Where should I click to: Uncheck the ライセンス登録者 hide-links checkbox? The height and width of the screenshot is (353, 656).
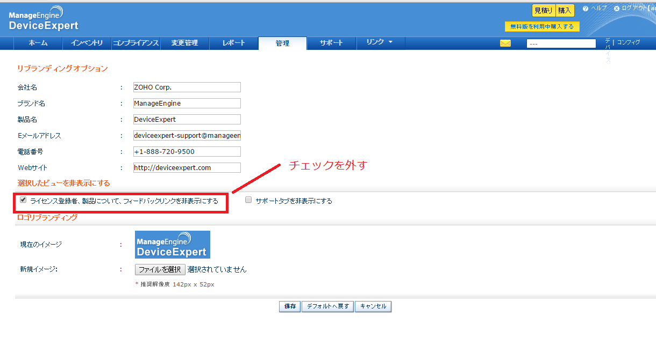pyautogui.click(x=23, y=200)
